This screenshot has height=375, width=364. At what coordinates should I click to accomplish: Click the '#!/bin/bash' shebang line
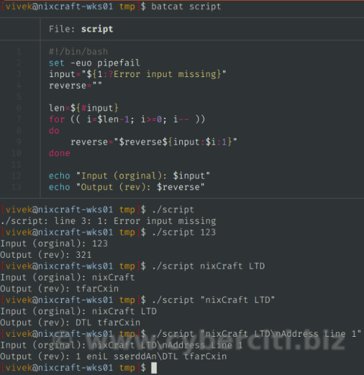[78, 51]
